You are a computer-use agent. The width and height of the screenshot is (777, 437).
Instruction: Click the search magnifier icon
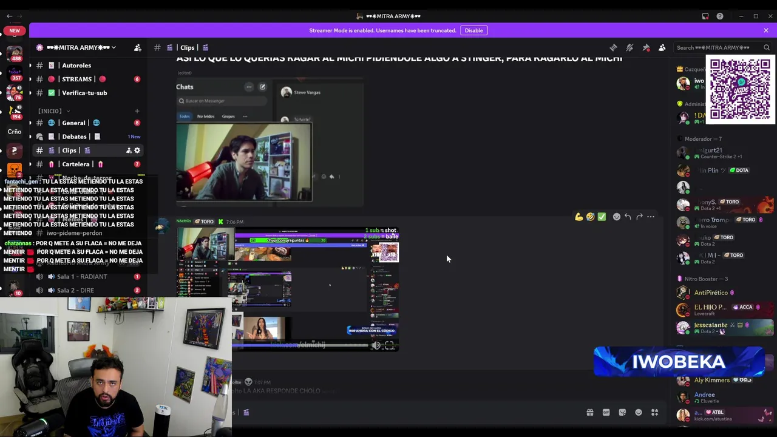point(767,47)
